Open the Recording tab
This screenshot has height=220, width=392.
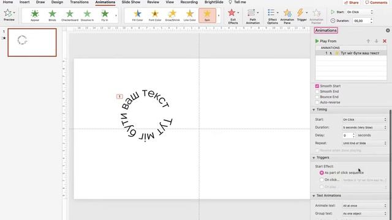pyautogui.click(x=189, y=2)
